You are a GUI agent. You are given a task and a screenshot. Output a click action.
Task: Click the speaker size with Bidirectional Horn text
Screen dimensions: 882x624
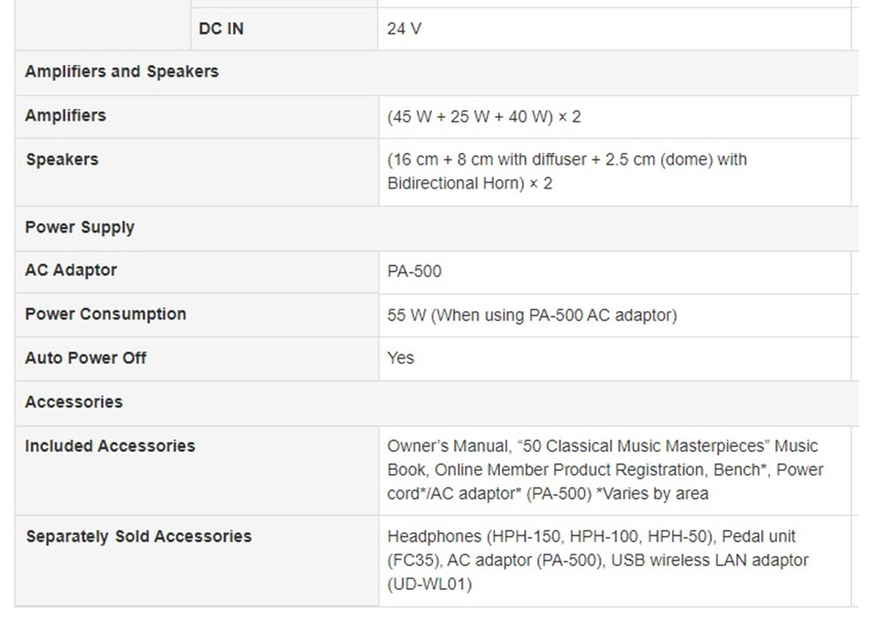coord(567,172)
